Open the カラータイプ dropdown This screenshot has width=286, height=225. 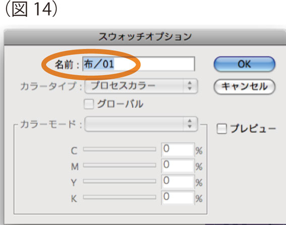(x=141, y=86)
